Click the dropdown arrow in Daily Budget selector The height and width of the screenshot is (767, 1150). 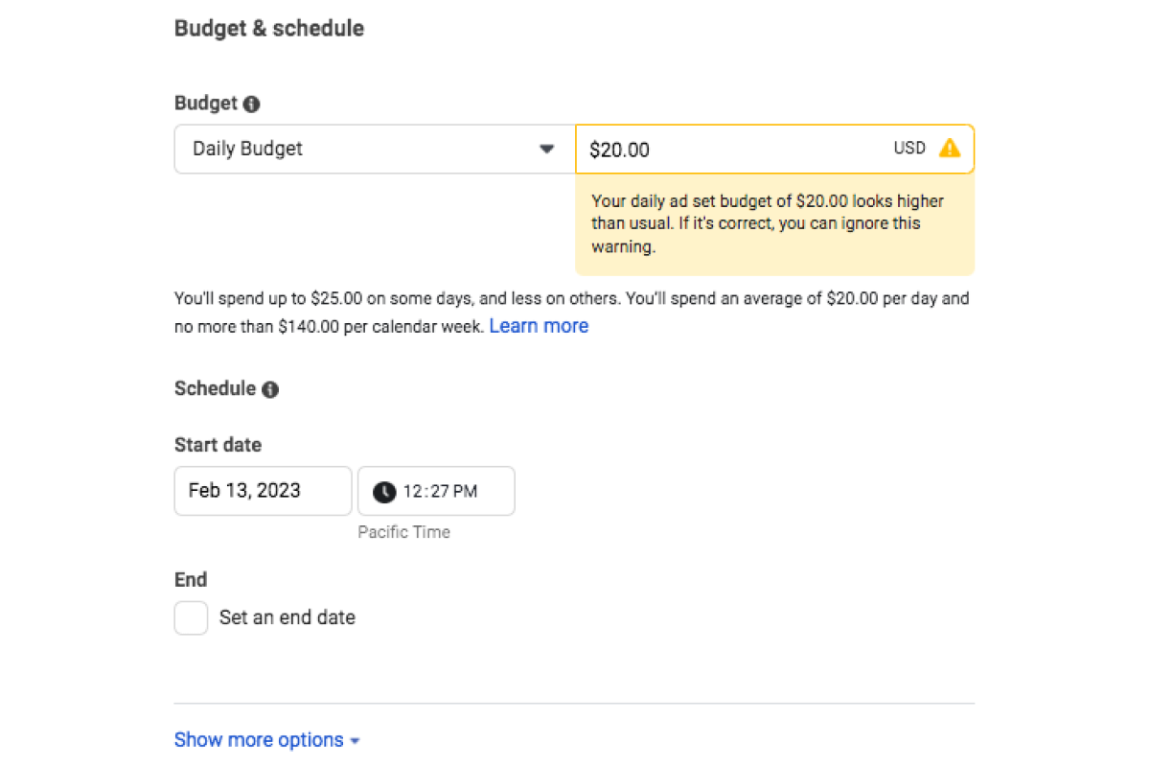[x=547, y=149]
